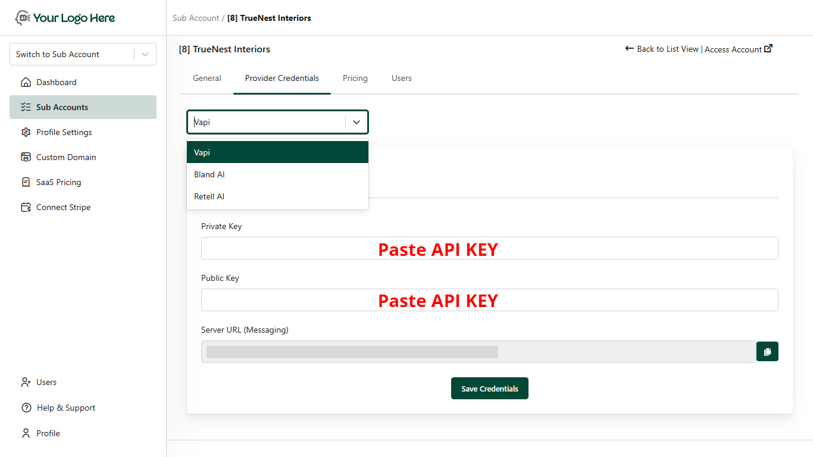The width and height of the screenshot is (813, 457).
Task: Copy the Server URL with copy icon
Action: click(x=767, y=352)
